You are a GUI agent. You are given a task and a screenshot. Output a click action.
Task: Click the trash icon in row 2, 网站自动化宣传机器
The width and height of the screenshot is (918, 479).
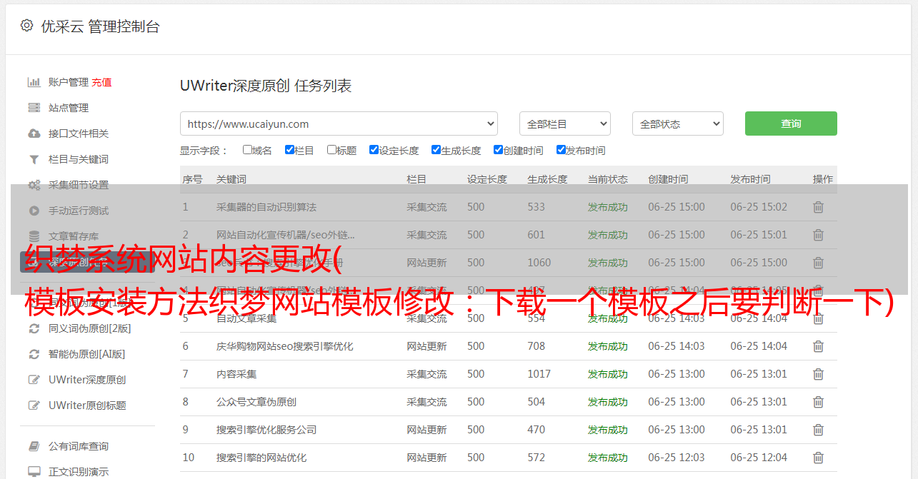819,235
